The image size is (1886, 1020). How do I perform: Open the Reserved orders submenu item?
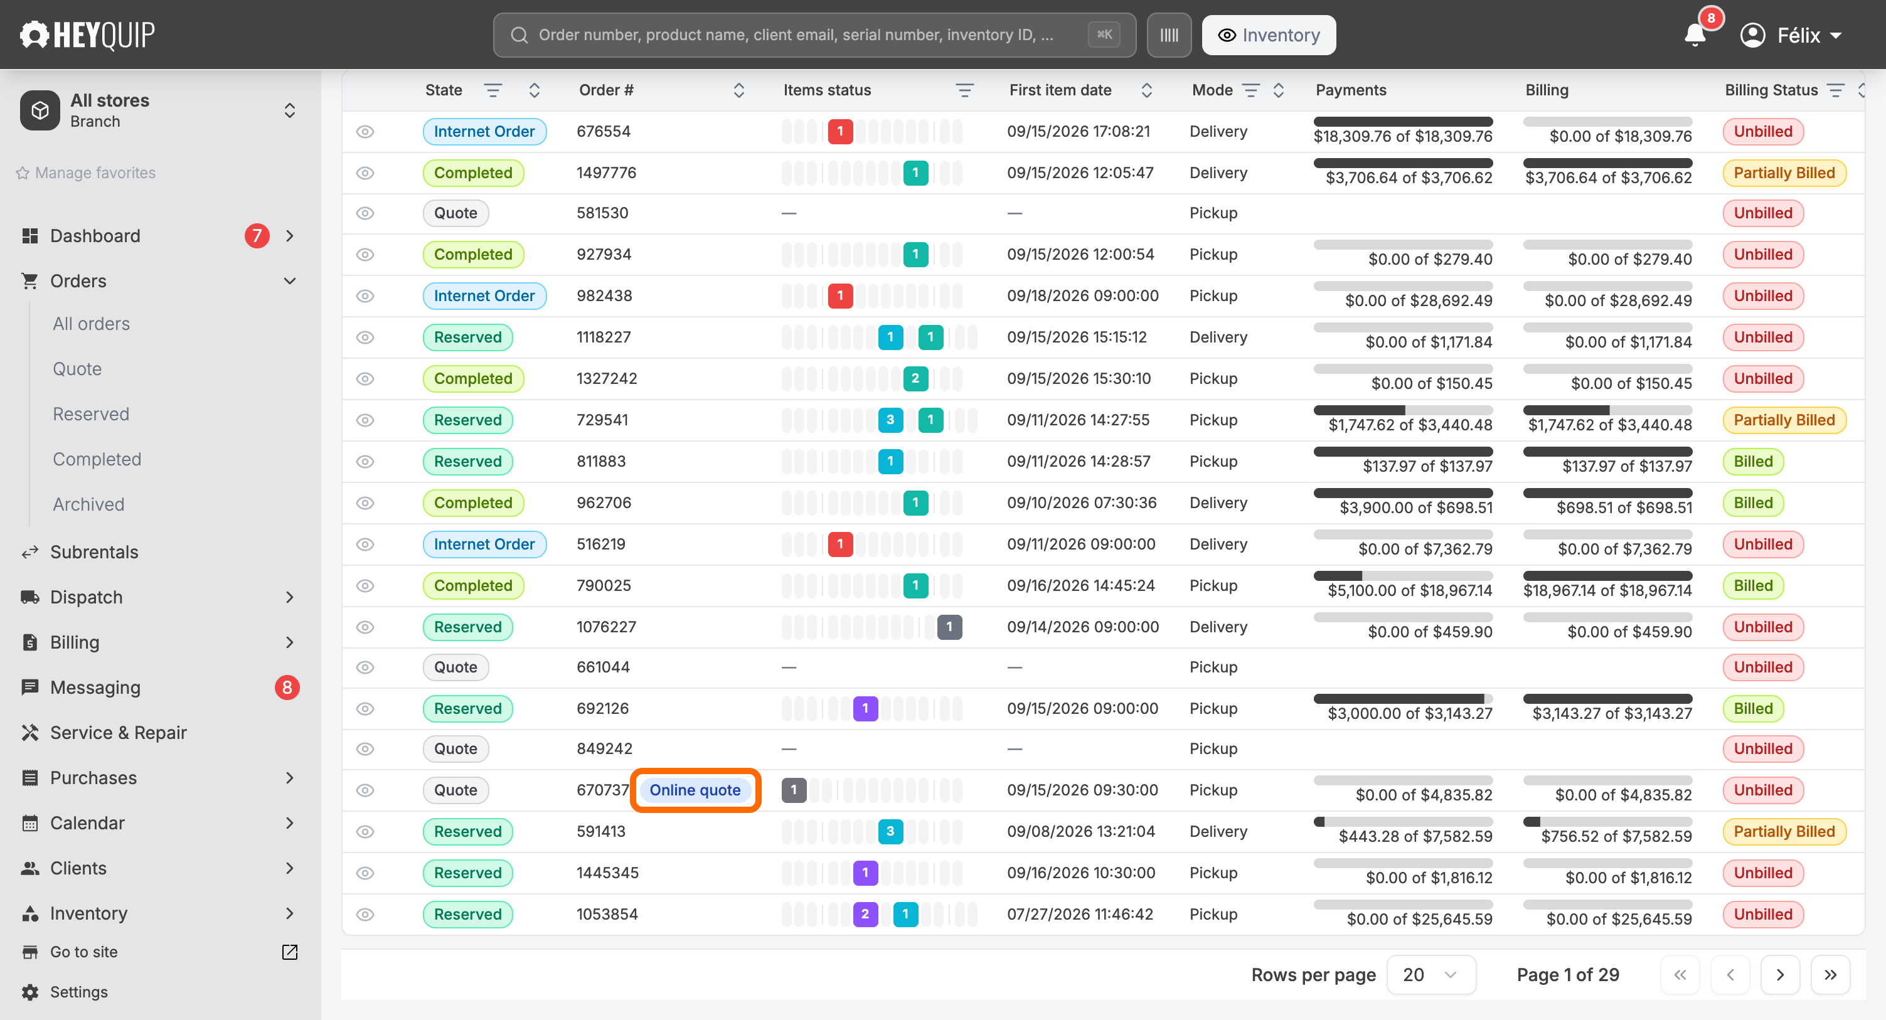point(91,414)
